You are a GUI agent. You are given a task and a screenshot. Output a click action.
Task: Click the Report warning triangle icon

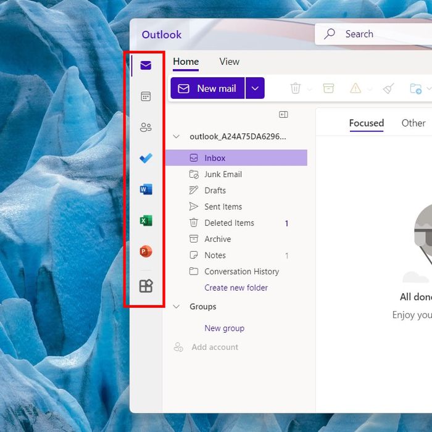point(355,88)
